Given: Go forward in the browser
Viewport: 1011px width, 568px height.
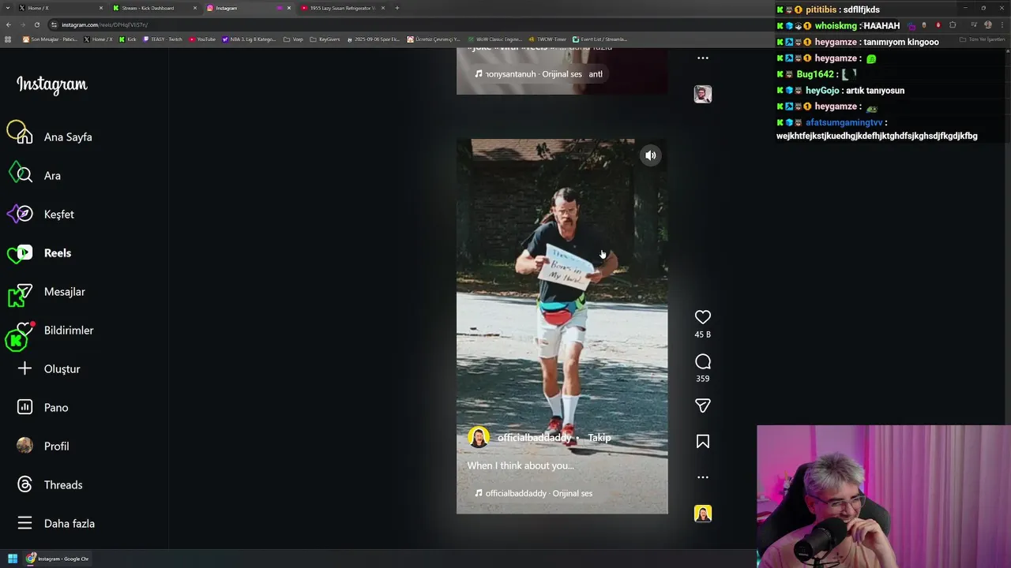Looking at the screenshot, I should pyautogui.click(x=22, y=24).
